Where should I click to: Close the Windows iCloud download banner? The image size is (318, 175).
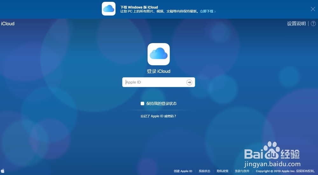click(x=313, y=9)
